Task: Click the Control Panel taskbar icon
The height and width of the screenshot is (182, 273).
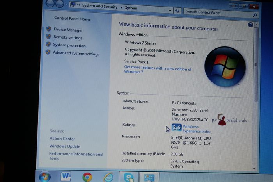Action: (x=149, y=177)
